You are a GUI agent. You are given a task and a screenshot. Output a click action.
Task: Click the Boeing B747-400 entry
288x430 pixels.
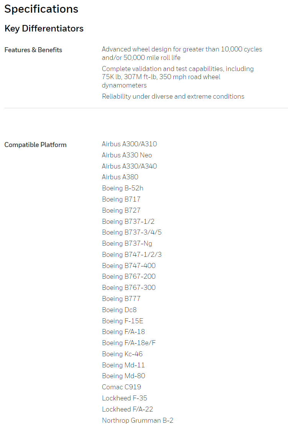pyautogui.click(x=129, y=266)
